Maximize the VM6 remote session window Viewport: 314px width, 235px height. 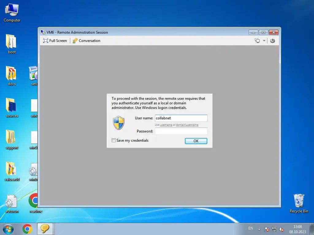(263, 32)
